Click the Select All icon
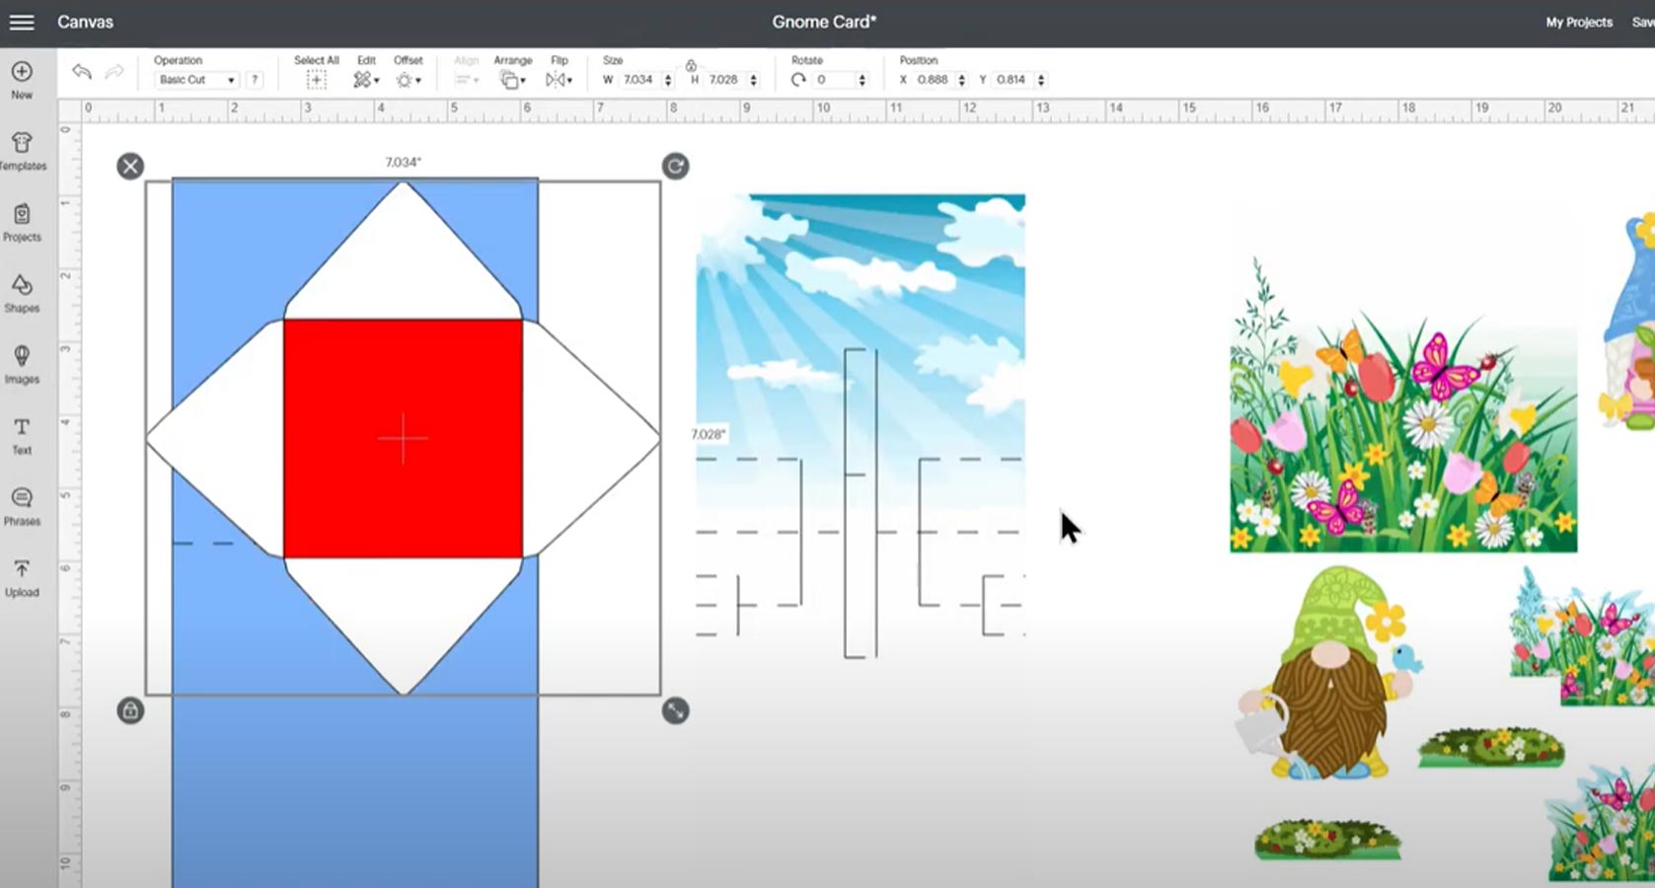Image resolution: width=1655 pixels, height=888 pixels. pyautogui.click(x=316, y=79)
